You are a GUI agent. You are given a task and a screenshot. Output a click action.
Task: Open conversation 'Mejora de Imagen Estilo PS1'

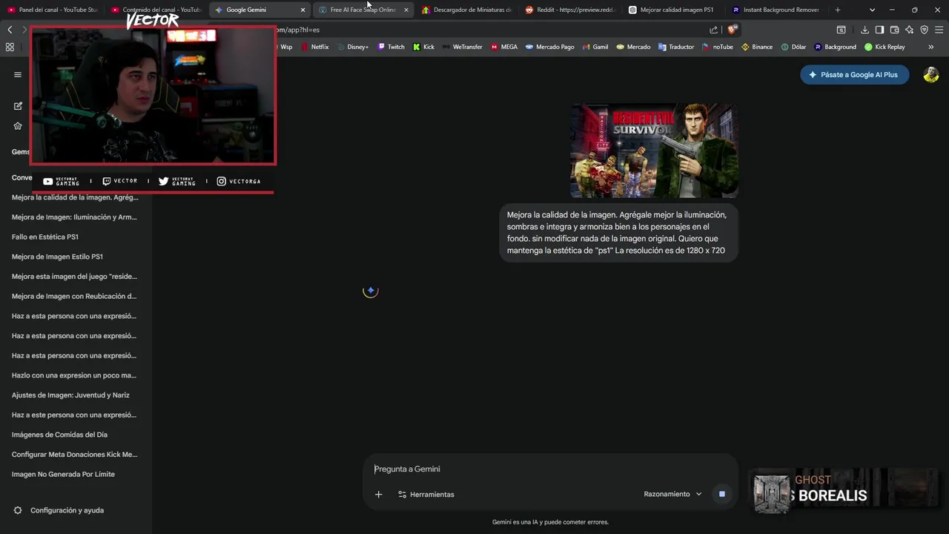coord(57,257)
